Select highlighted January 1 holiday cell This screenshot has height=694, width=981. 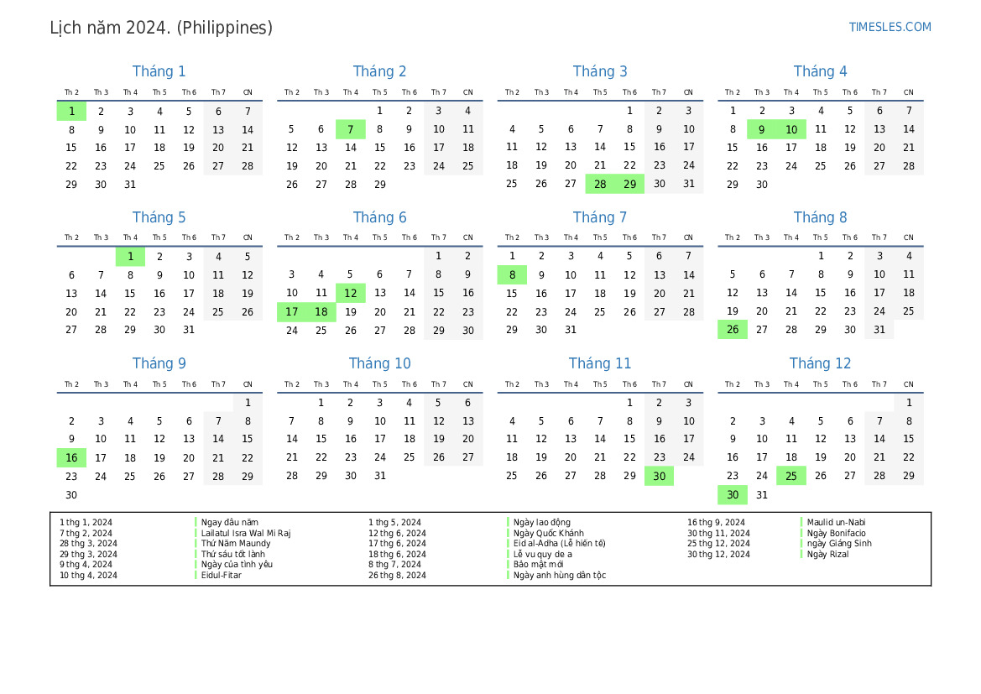(71, 111)
